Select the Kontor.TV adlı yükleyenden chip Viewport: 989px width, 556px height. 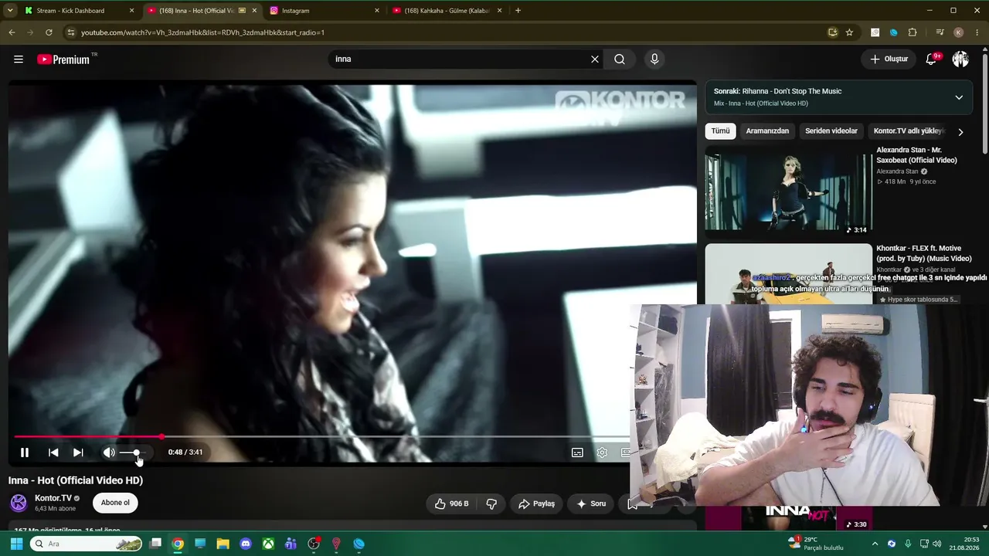(909, 131)
